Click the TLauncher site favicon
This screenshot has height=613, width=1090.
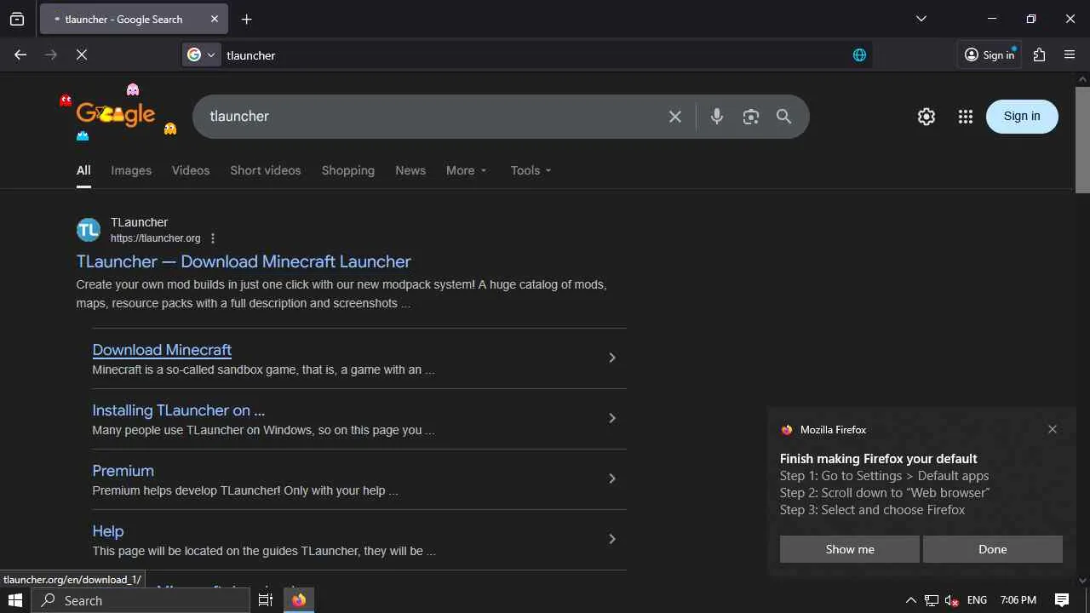(x=89, y=230)
